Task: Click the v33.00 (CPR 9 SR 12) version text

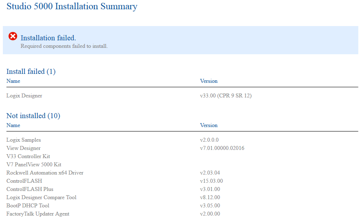Action: (x=226, y=96)
